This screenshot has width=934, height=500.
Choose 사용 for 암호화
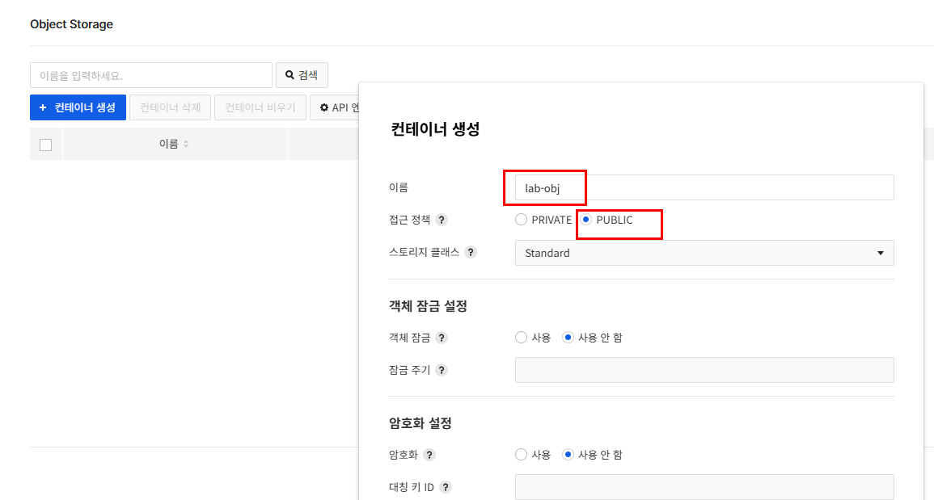(x=522, y=455)
